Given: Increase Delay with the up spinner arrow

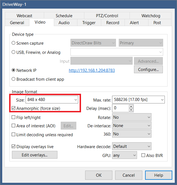Looking at the screenshot, I should 131,106.
